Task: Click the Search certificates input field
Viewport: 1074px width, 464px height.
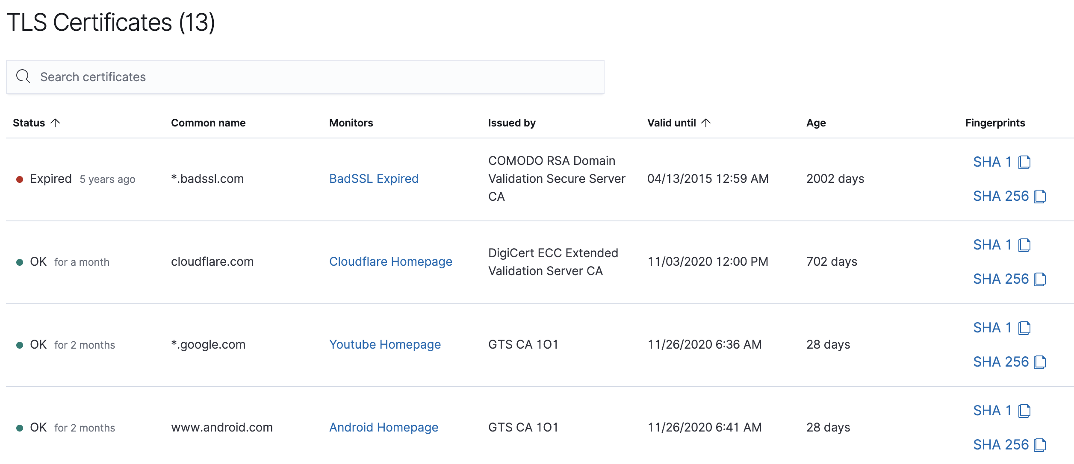Action: 299,77
